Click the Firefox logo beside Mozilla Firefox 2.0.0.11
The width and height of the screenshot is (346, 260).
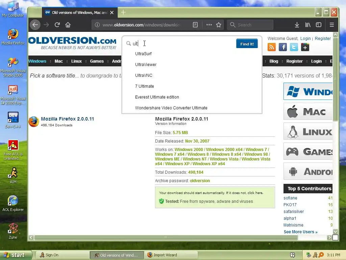(x=34, y=122)
